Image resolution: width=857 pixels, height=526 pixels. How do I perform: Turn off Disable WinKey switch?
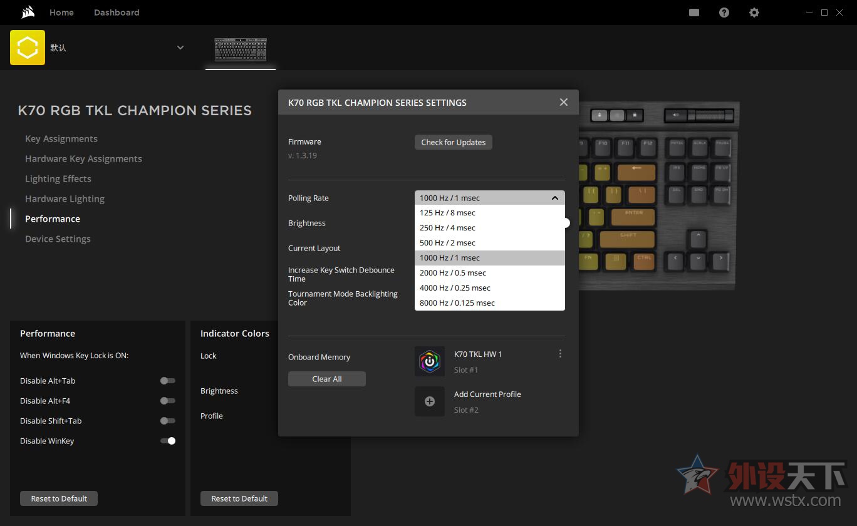(167, 441)
